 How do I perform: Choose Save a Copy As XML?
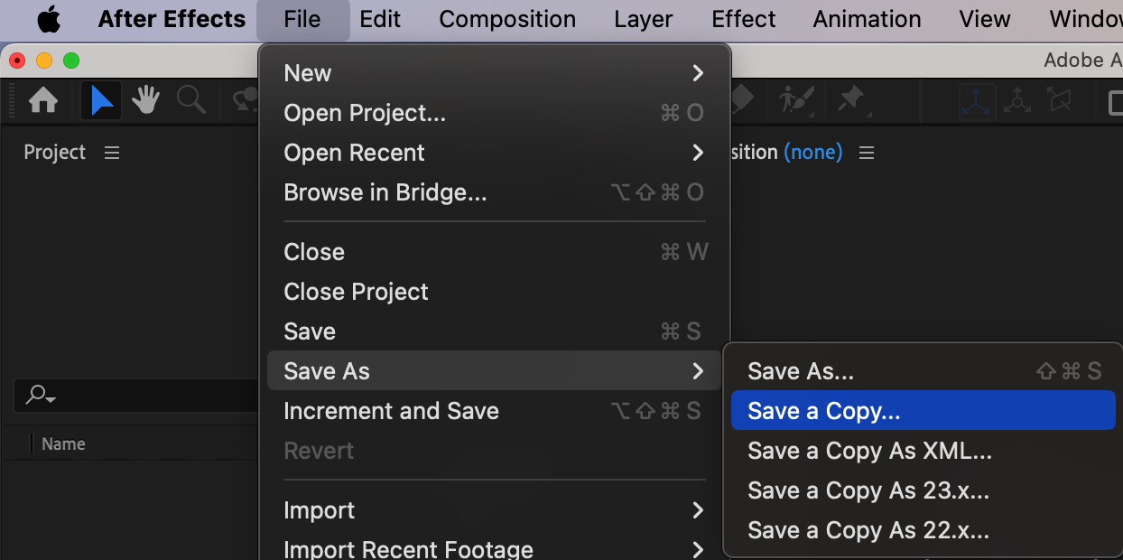[x=869, y=451]
